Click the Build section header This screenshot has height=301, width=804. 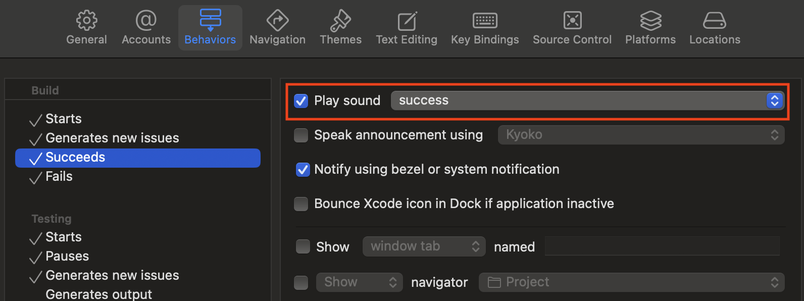coord(45,90)
